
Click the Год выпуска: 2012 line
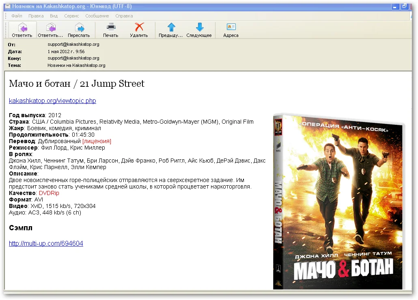tap(35, 115)
